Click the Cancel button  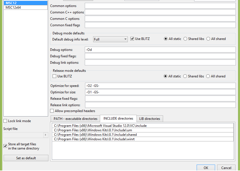coord(226,168)
